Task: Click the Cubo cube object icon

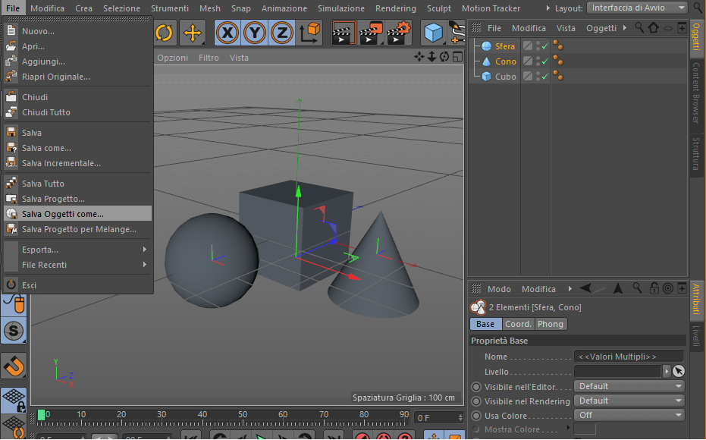Action: [x=486, y=77]
